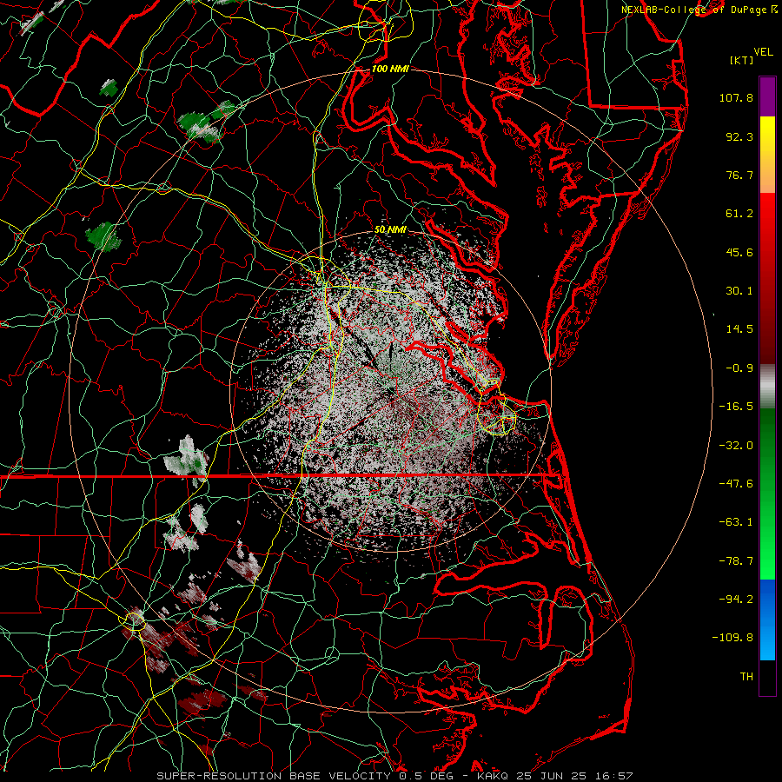Click the 100 NMI range ring label
This screenshot has height=782, width=782.
390,69
